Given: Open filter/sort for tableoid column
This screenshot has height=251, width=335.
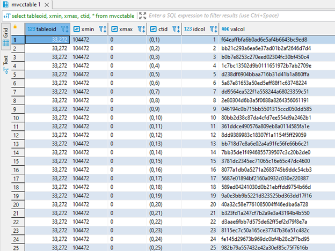Looking at the screenshot, I should [x=65, y=29].
